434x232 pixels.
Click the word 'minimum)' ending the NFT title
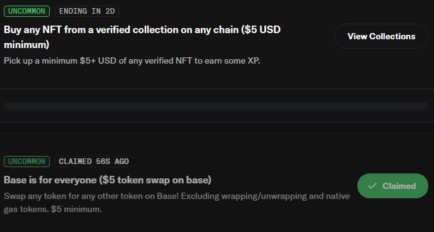click(27, 44)
